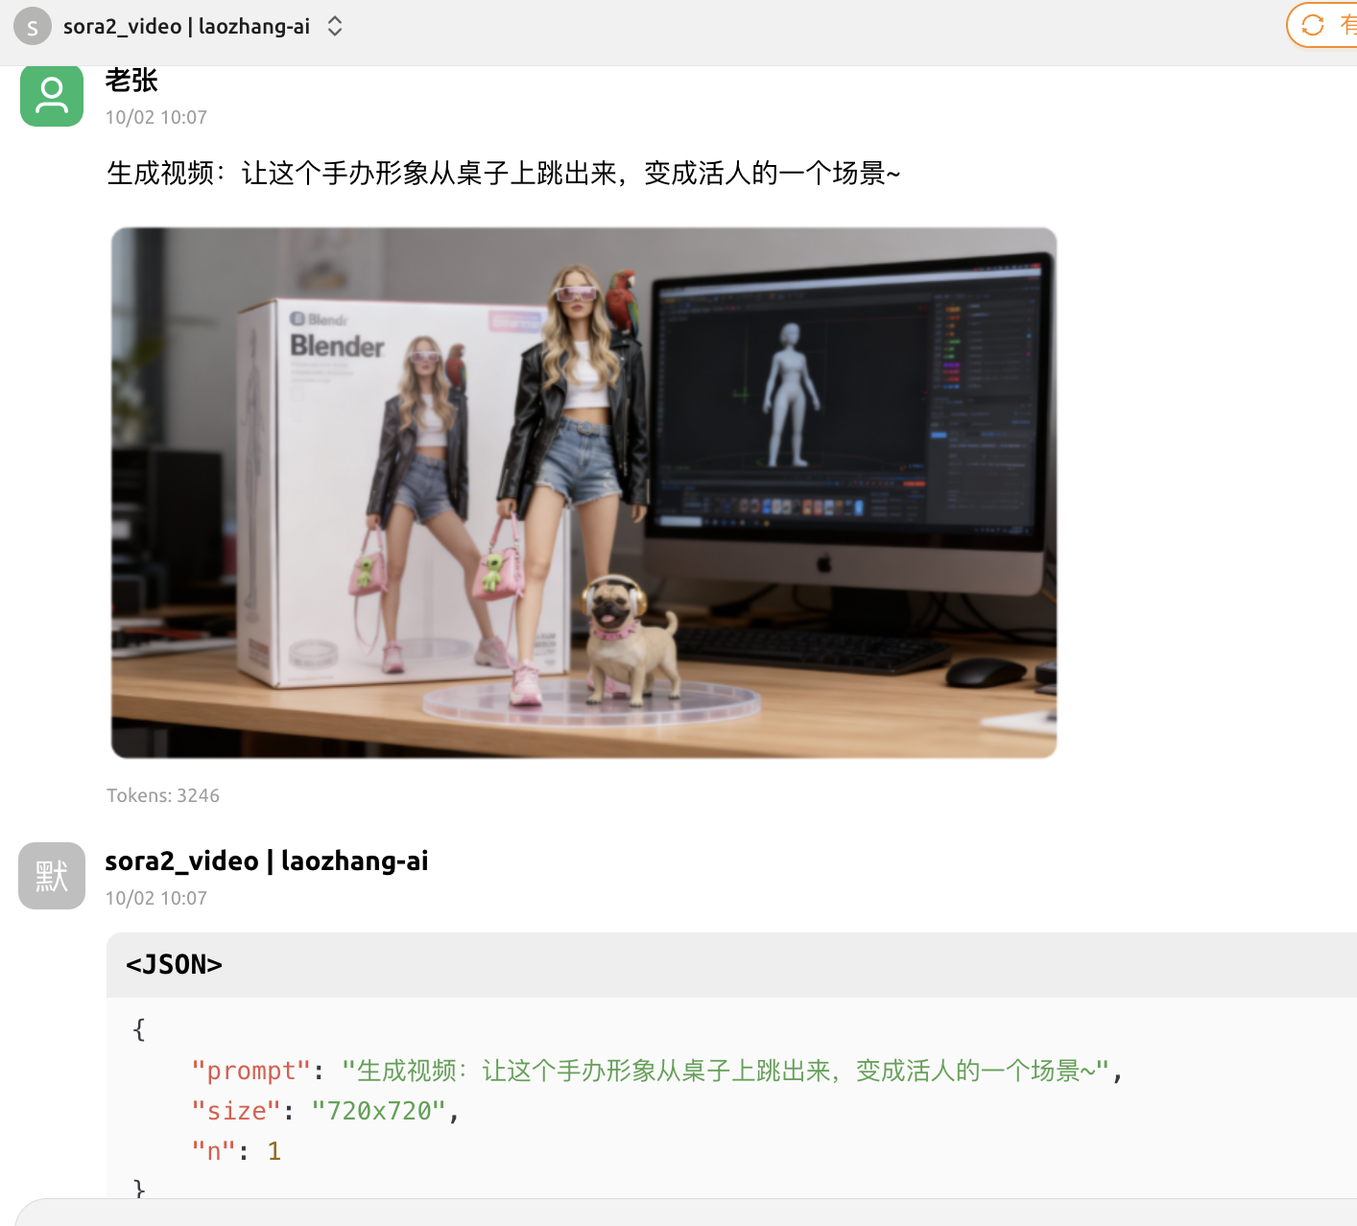Open the figurine desk scene image
Viewport: 1357px width, 1226px height.
(583, 490)
